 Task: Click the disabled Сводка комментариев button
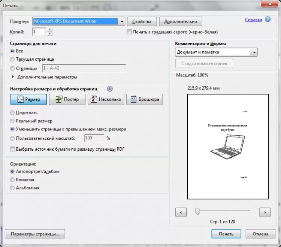204,64
